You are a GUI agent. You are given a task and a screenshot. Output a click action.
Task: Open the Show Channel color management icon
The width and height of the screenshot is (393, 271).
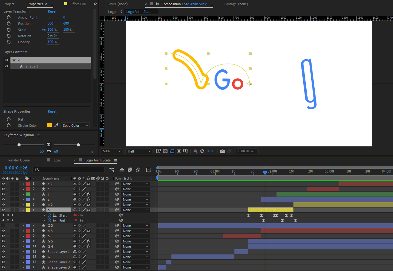tap(195, 151)
